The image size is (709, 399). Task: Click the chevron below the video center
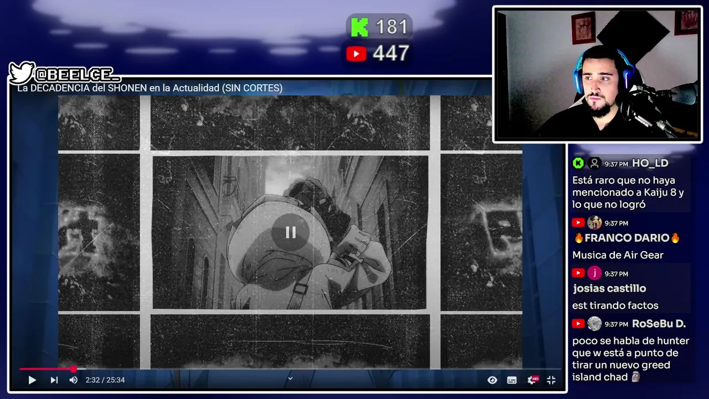click(x=290, y=379)
